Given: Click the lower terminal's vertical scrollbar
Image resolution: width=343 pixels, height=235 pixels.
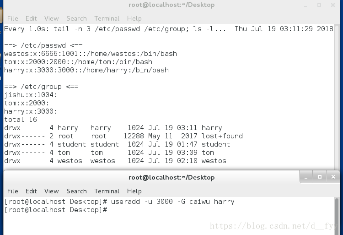Looking at the screenshot, I should [x=337, y=216].
